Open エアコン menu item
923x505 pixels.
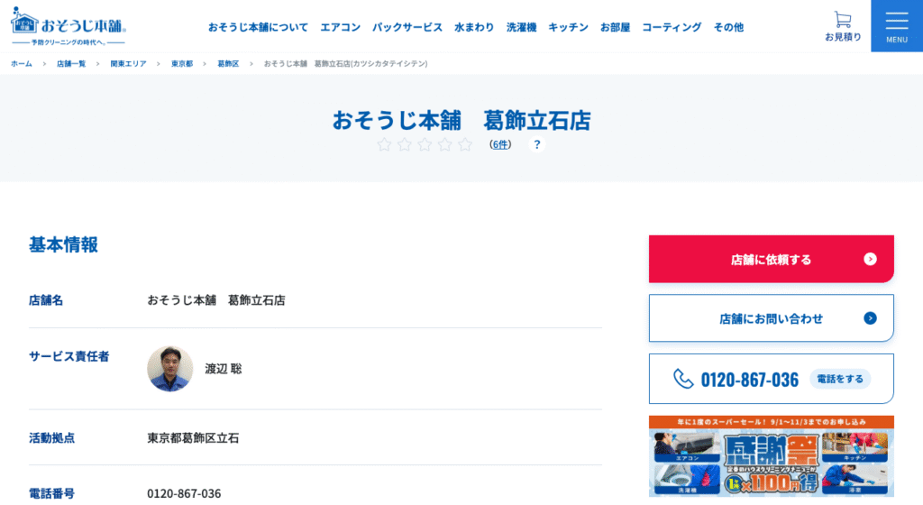coord(340,27)
